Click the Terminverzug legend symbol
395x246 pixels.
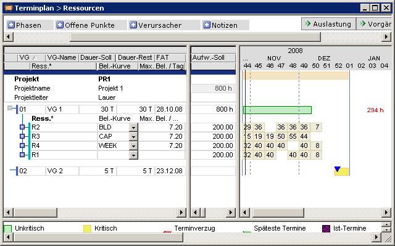tap(167, 231)
